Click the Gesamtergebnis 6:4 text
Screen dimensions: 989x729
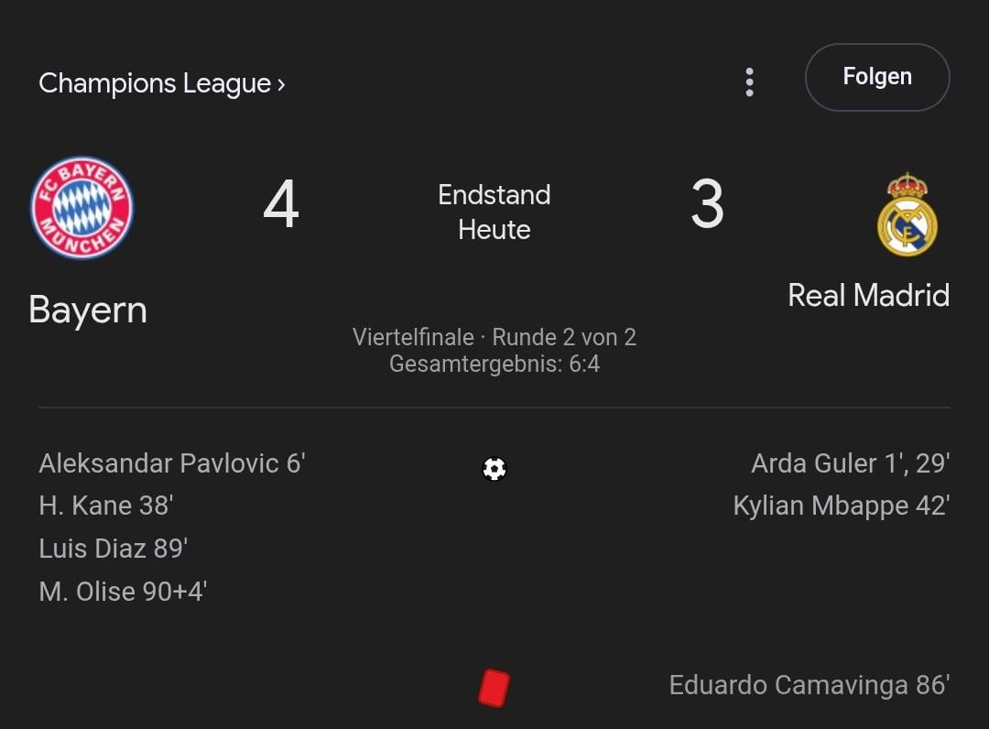pyautogui.click(x=494, y=364)
